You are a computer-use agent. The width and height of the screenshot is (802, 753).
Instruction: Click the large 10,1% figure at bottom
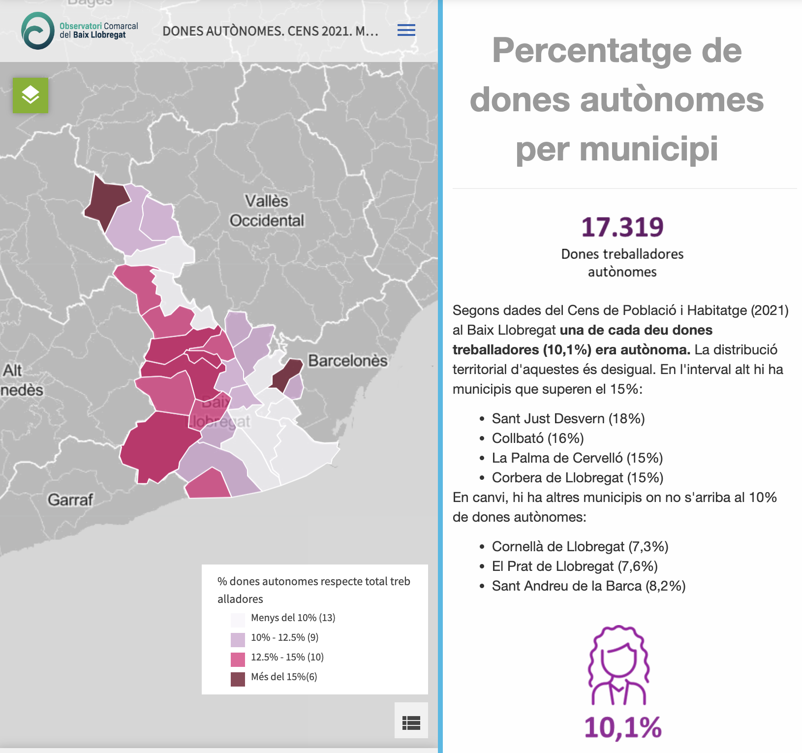(622, 727)
